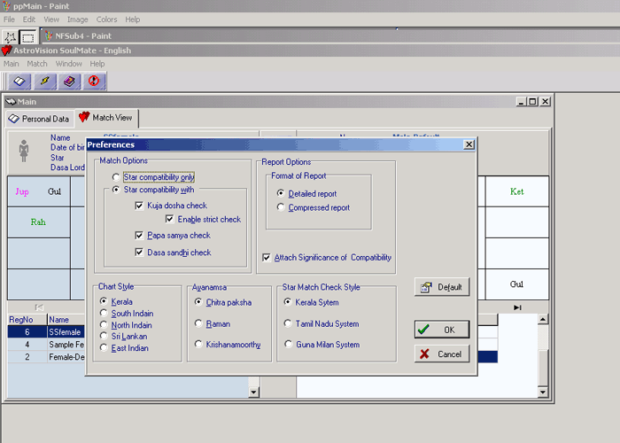
Task: Click the purple book toolbar icon
Action: [x=69, y=82]
